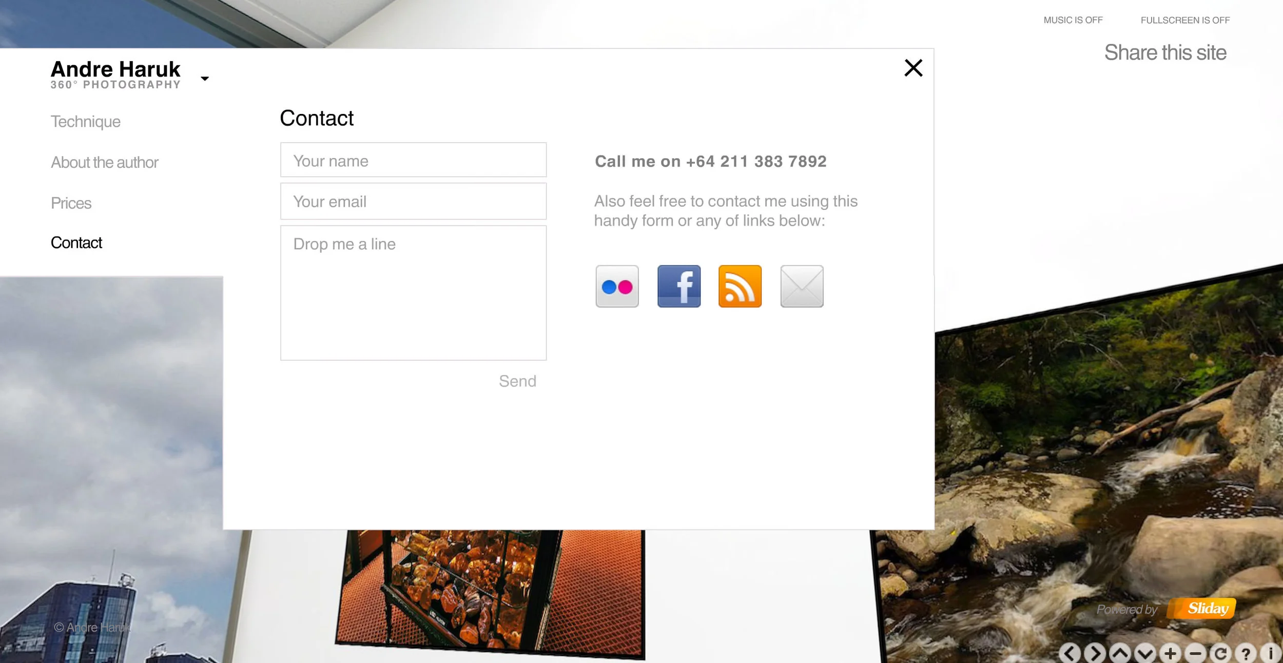This screenshot has width=1283, height=663.
Task: Click the Andre Haruk 360° Photography logo
Action: [115, 74]
